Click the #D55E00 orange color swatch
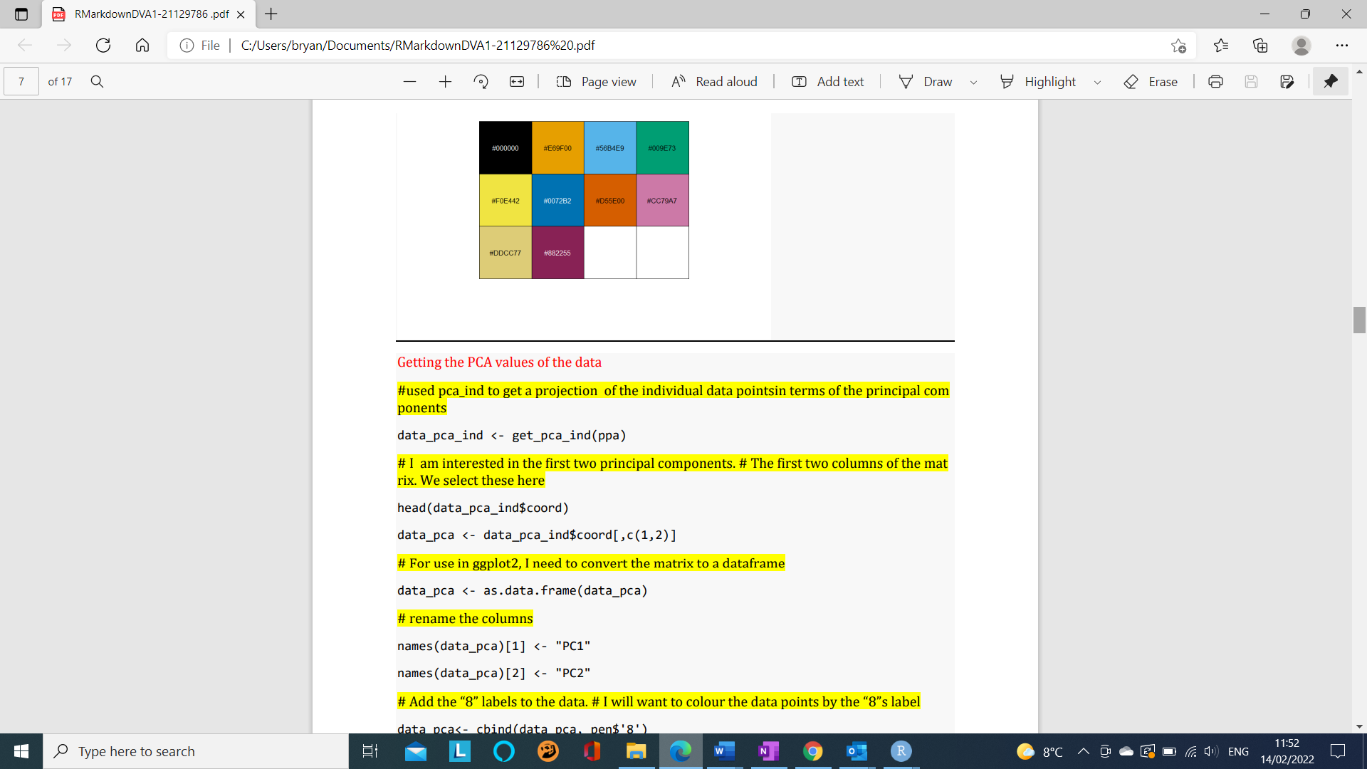The image size is (1367, 769). (x=609, y=200)
